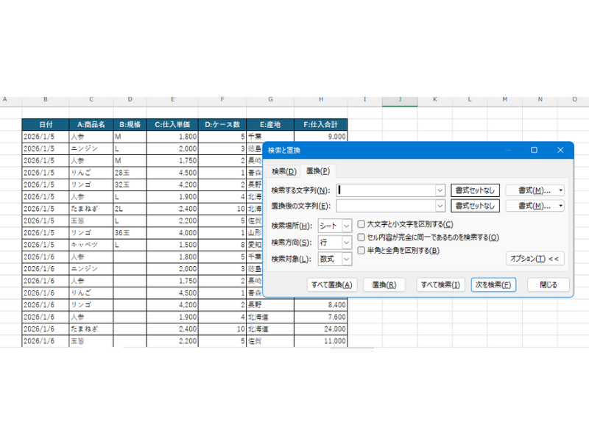Maximize the 検索と置換 dialog window
Image resolution: width=589 pixels, height=441 pixels.
pos(534,150)
